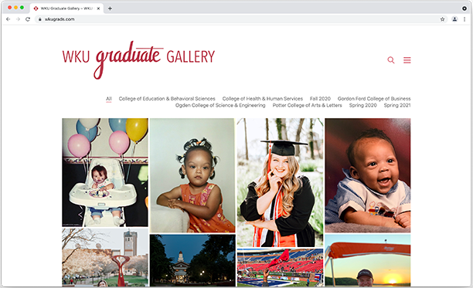The image size is (473, 288).
Task: Open stadium with red towel photo
Action: (x=280, y=267)
